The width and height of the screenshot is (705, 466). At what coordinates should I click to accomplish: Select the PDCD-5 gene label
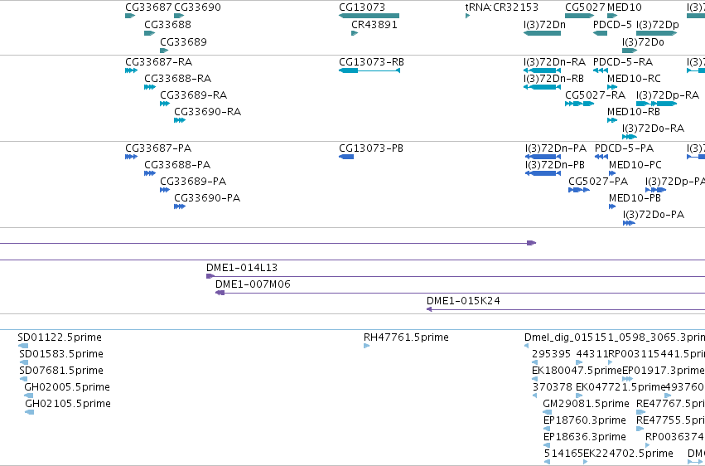[x=612, y=24]
